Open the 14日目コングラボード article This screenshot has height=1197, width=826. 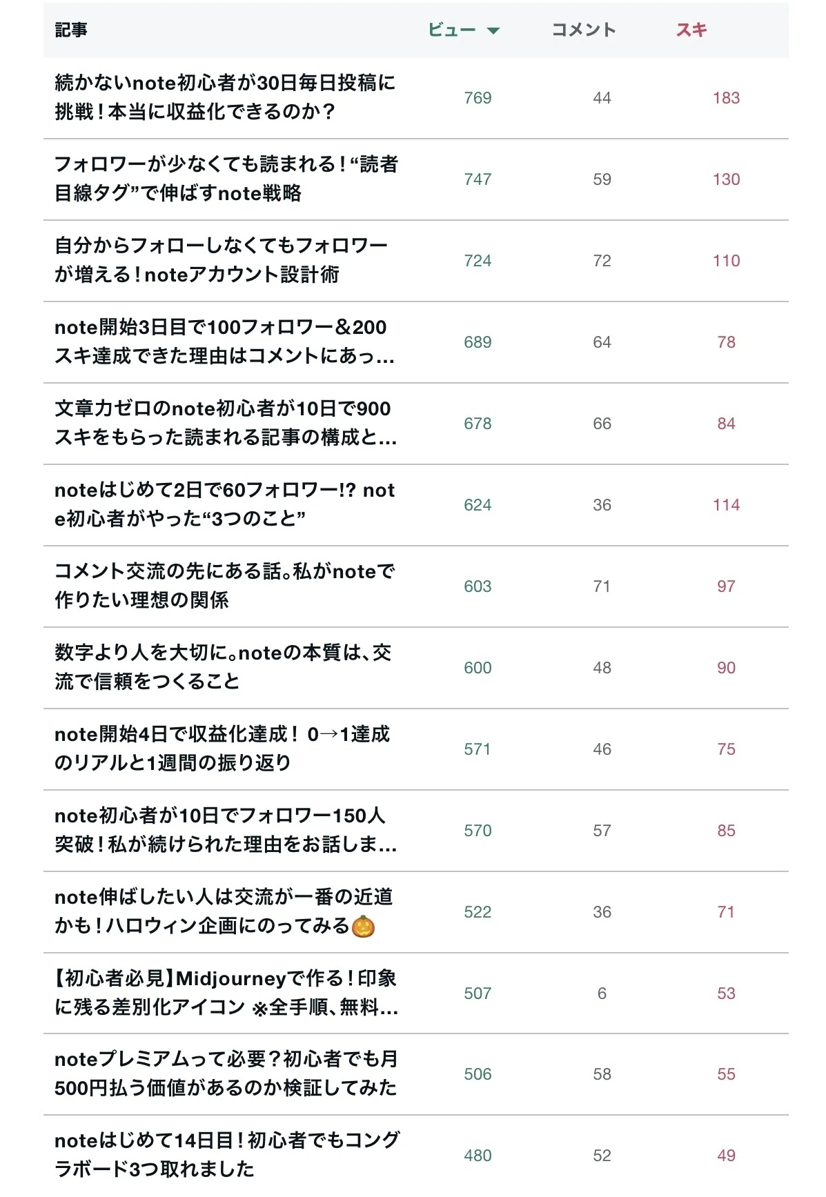[x=227, y=1155]
